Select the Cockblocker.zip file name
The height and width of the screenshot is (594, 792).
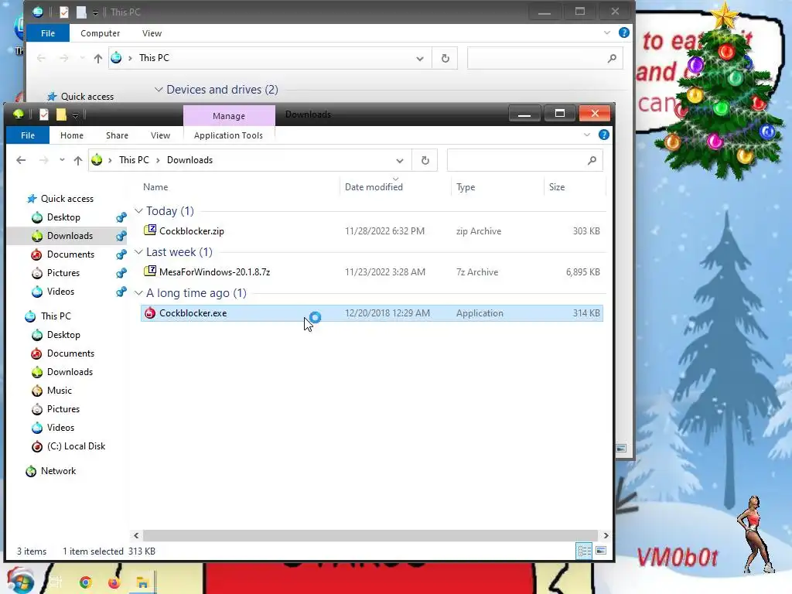pos(192,230)
